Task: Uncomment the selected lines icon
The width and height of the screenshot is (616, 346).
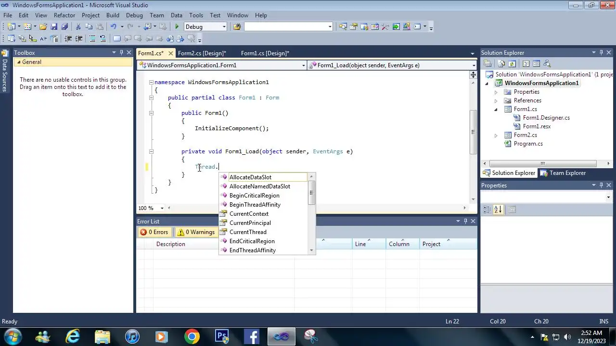Action: click(103, 39)
